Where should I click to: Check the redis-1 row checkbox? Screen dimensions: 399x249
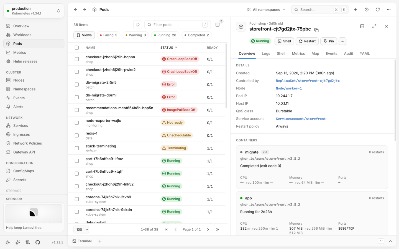[x=77, y=135]
